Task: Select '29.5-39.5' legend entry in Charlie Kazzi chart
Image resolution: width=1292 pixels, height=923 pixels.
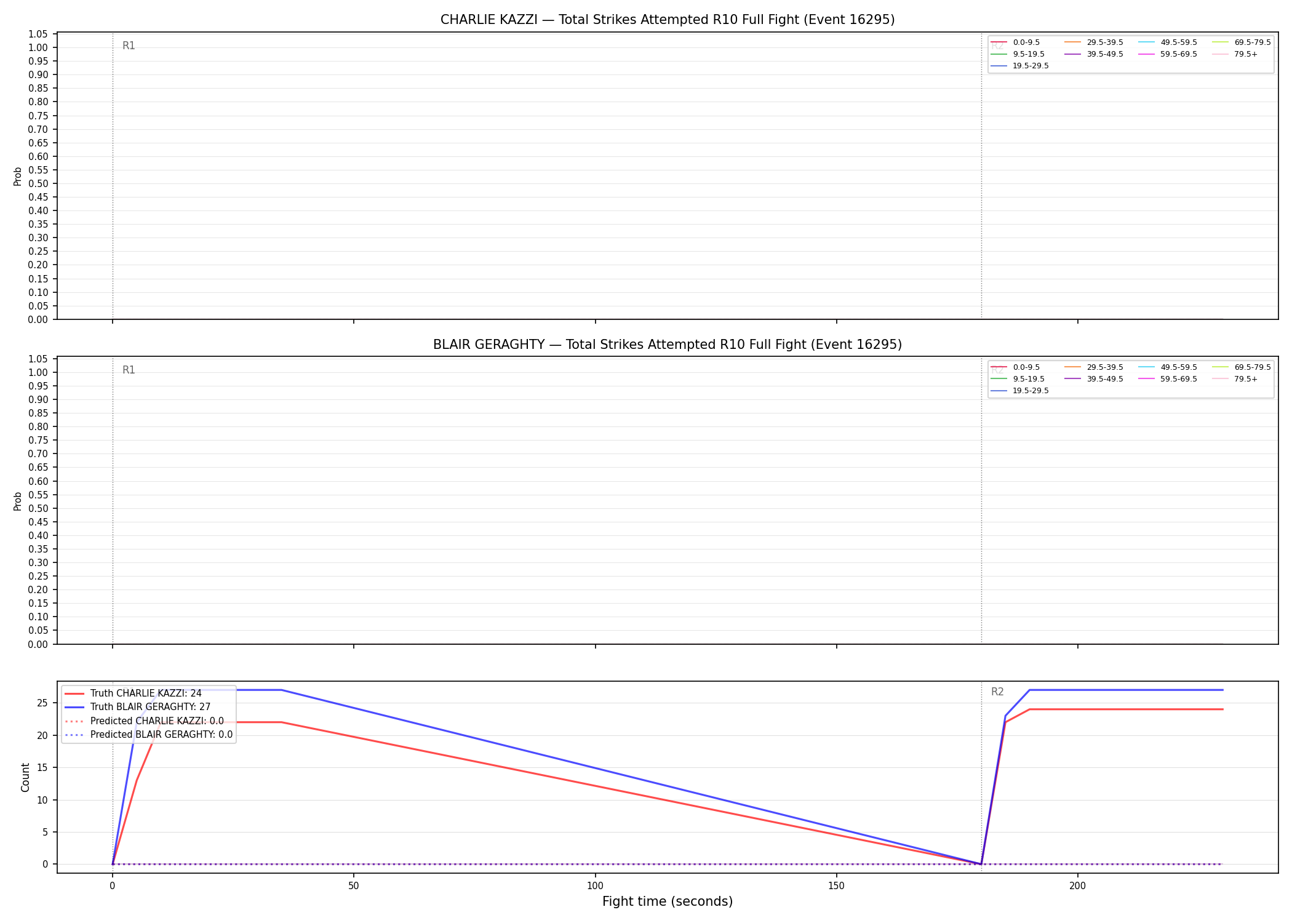Action: pos(1094,42)
